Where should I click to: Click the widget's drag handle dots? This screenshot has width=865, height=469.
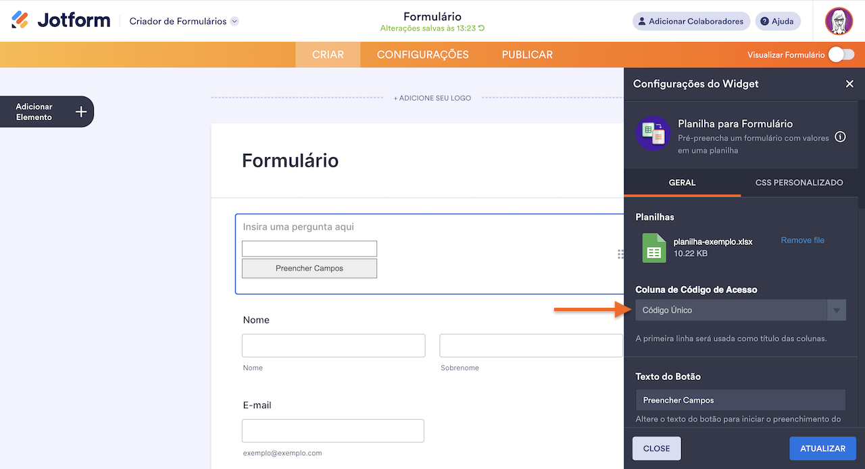click(x=620, y=254)
